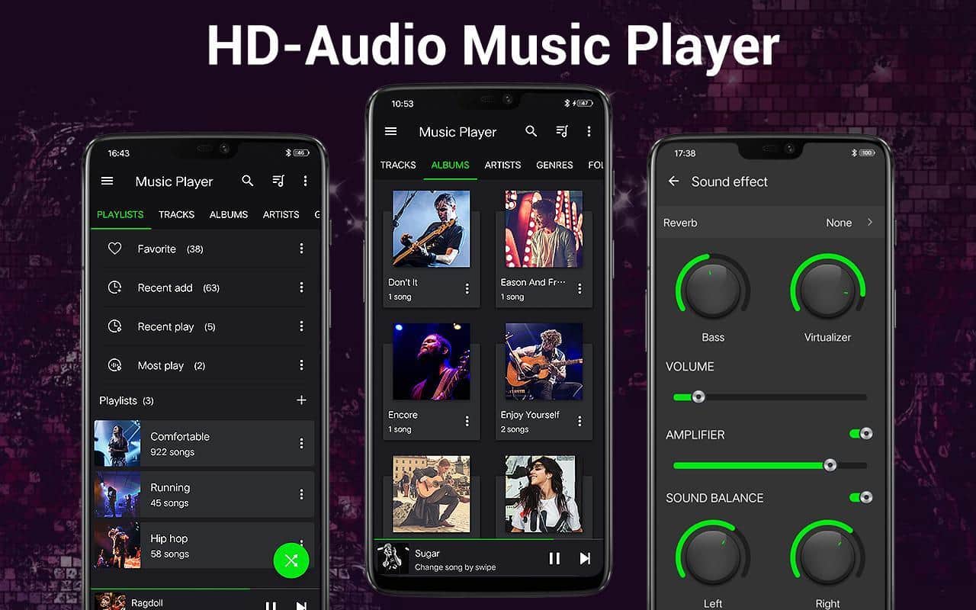
Task: Tap search icon on Playlists phone
Action: 247,181
